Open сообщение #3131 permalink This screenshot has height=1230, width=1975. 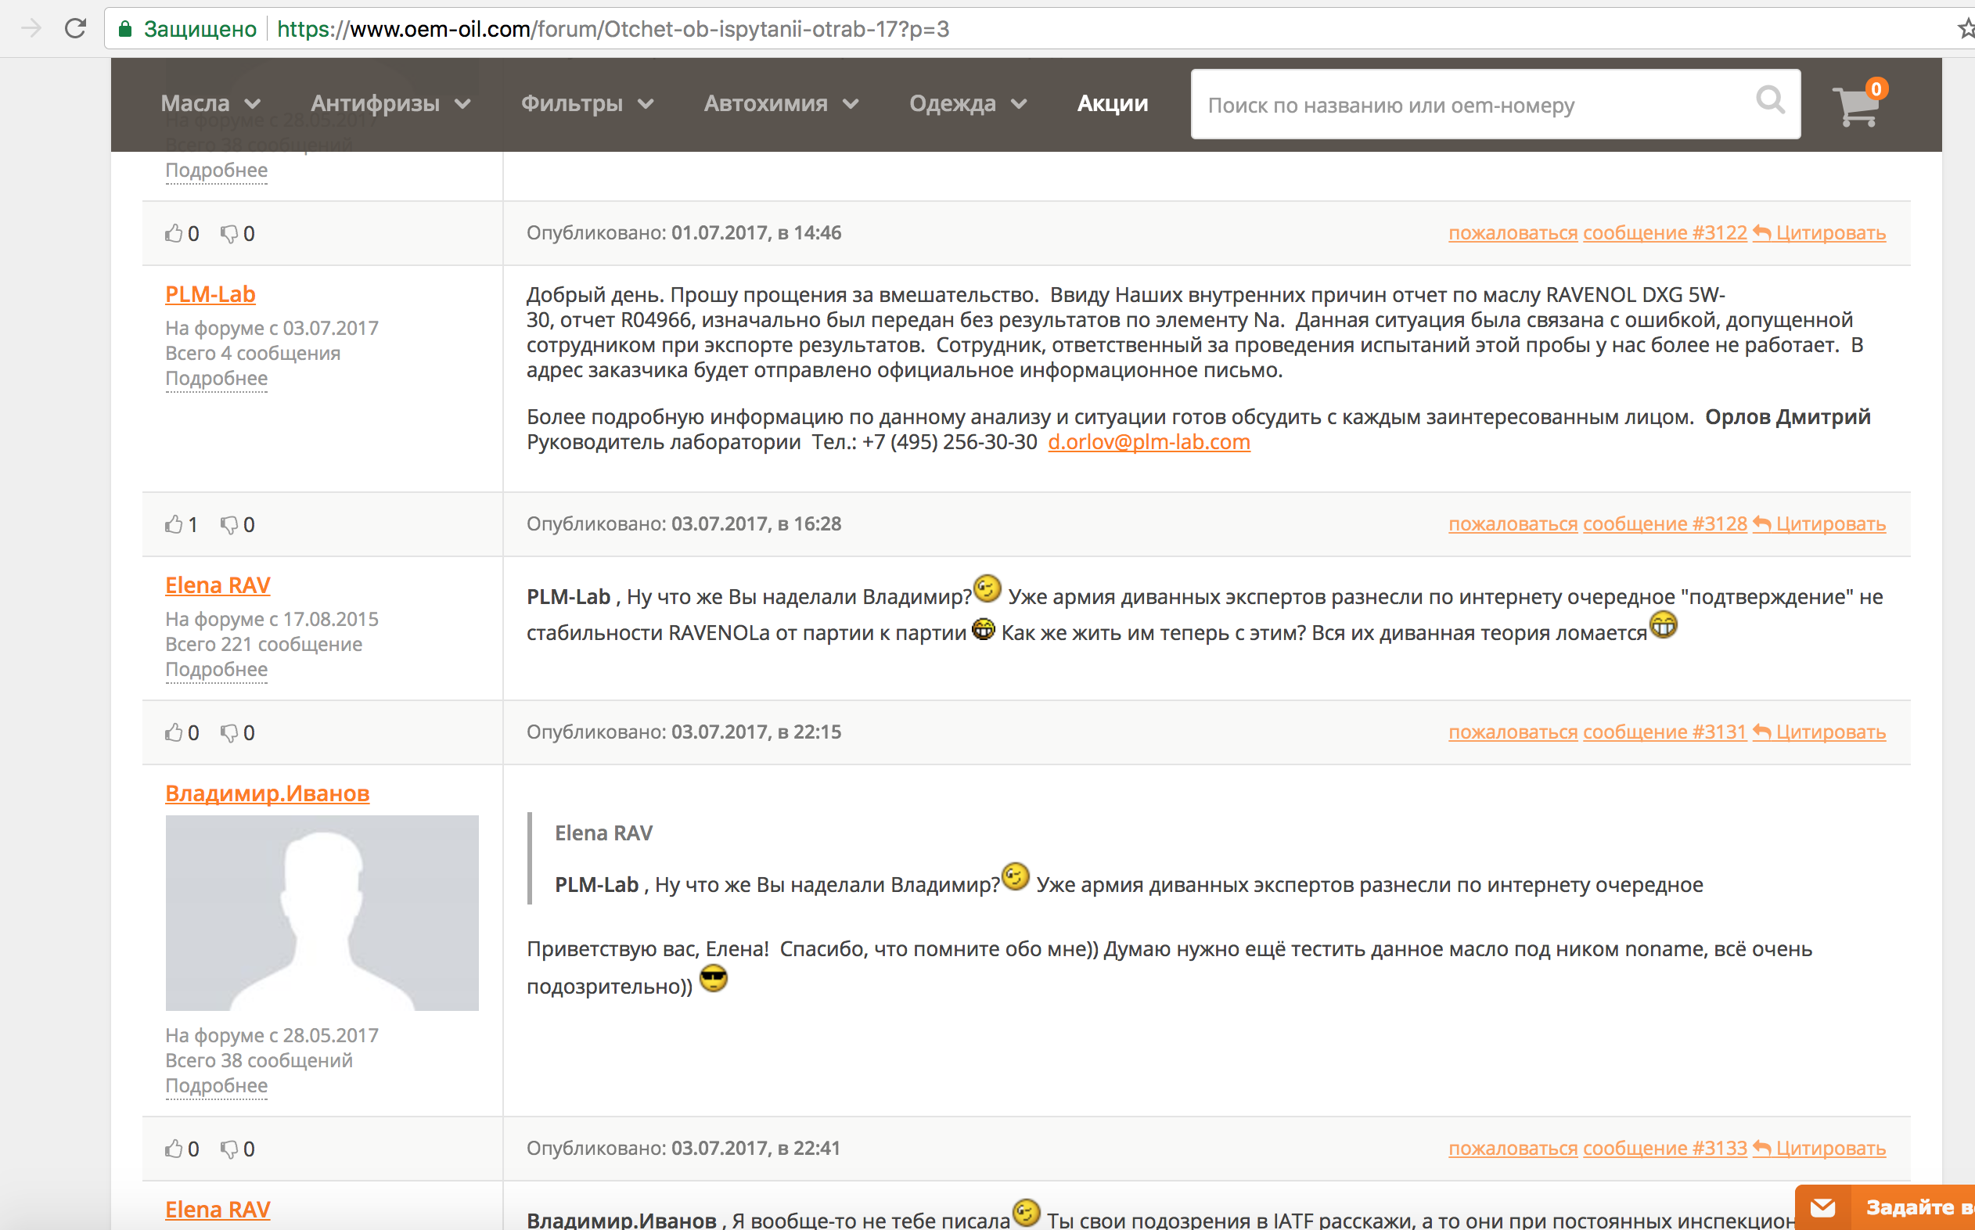click(1664, 732)
